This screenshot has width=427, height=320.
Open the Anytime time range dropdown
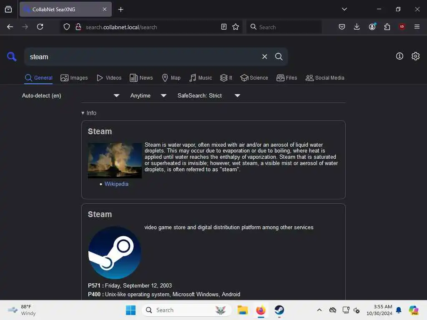[148, 96]
